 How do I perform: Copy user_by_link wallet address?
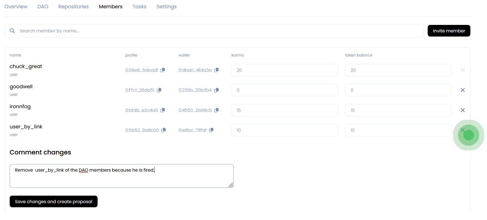coord(211,130)
